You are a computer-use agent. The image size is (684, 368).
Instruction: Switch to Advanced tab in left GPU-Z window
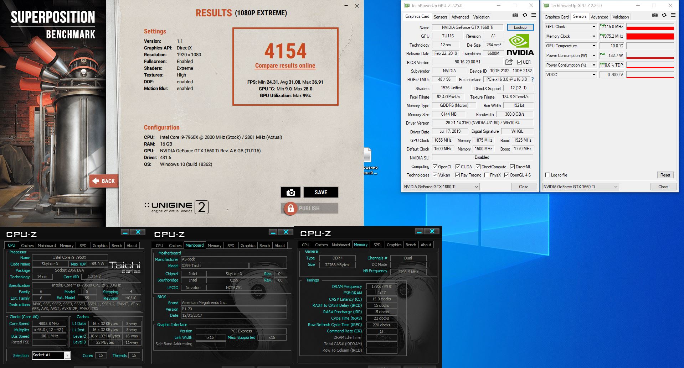click(460, 17)
